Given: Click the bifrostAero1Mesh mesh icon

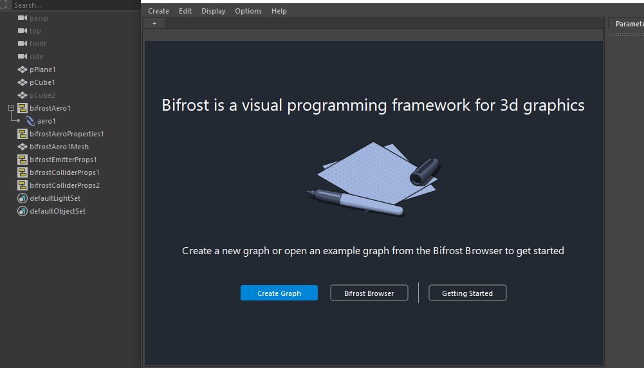Looking at the screenshot, I should click(23, 147).
